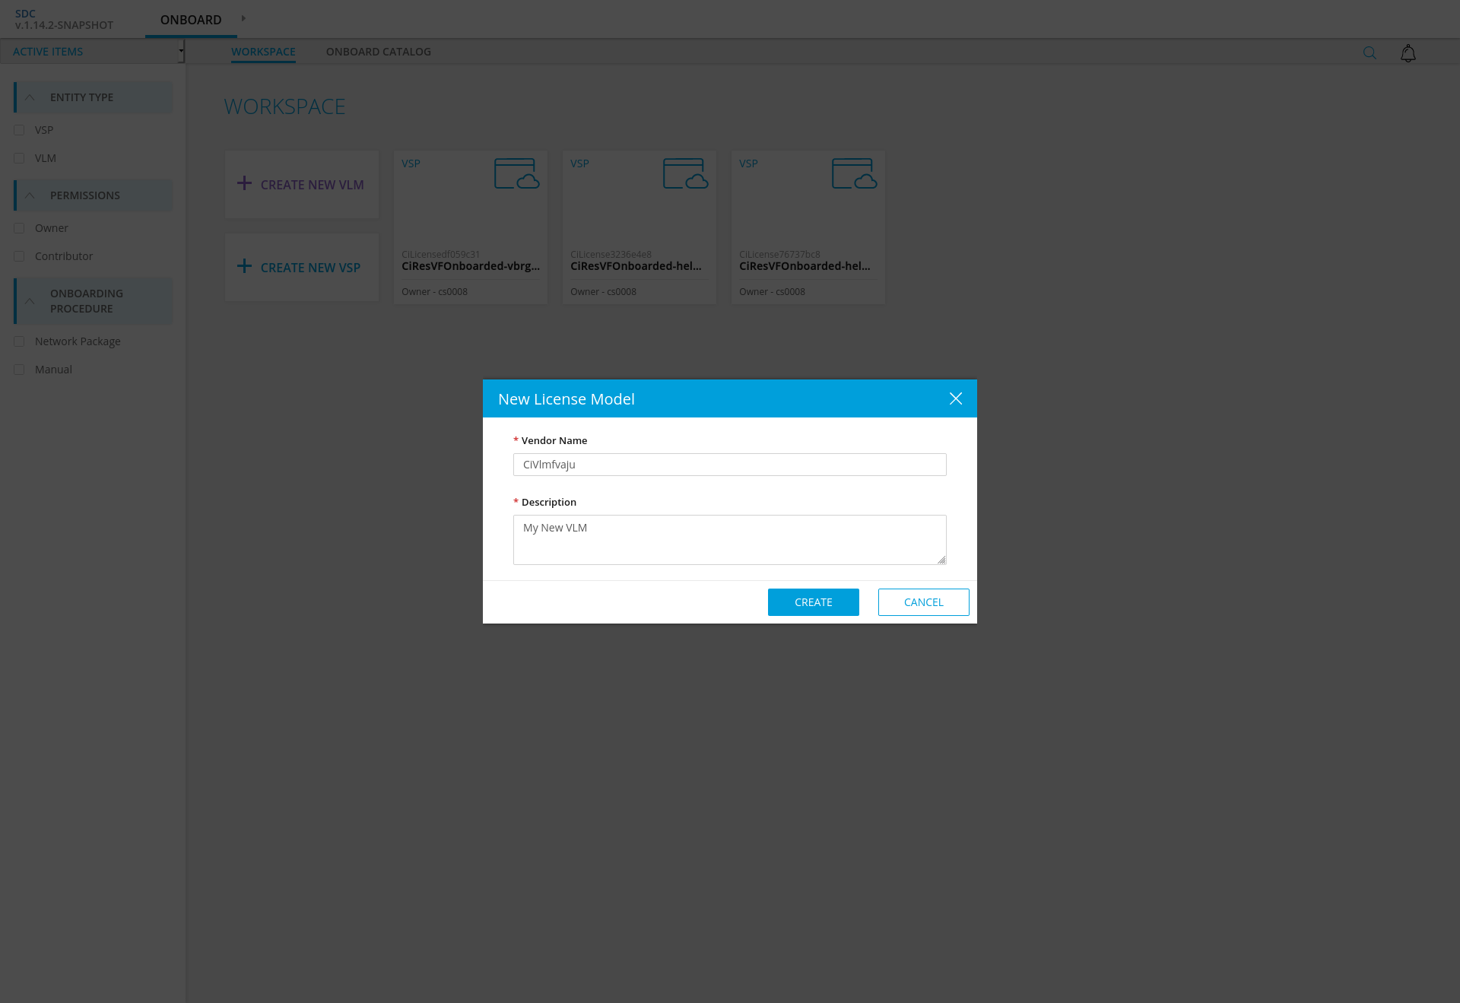The width and height of the screenshot is (1460, 1003).
Task: Click the search magnifier icon
Action: (1370, 52)
